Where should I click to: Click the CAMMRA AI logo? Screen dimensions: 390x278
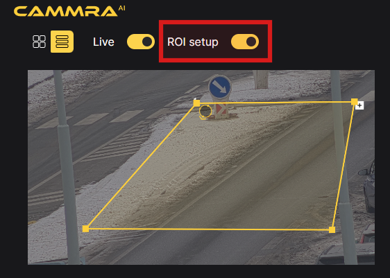pyautogui.click(x=69, y=11)
